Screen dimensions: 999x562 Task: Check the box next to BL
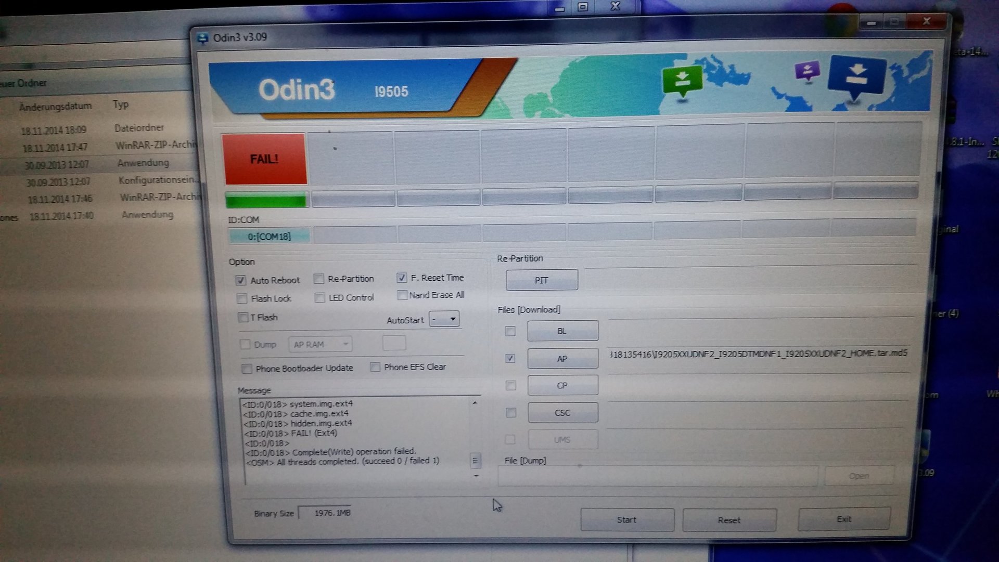[510, 332]
